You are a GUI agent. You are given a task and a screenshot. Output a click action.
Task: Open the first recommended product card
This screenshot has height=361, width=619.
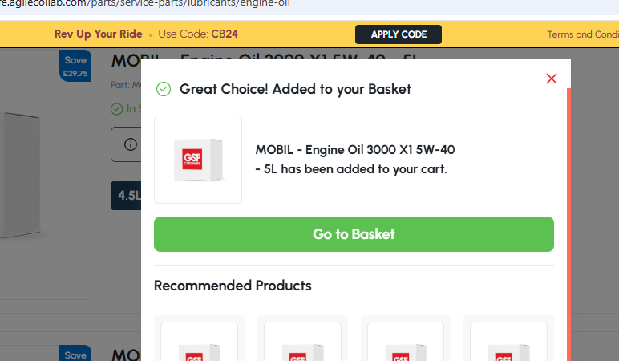coord(200,339)
